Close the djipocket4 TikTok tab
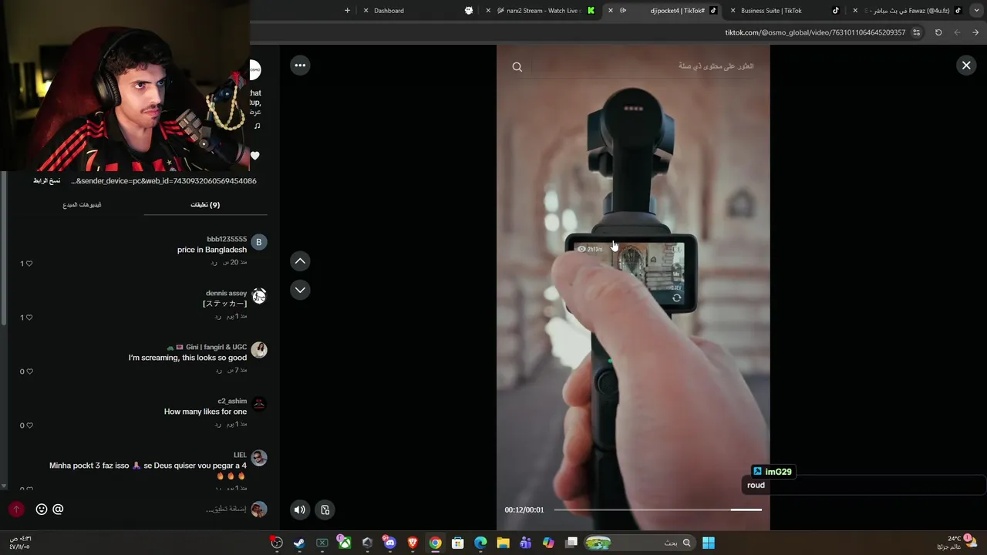 [x=611, y=11]
